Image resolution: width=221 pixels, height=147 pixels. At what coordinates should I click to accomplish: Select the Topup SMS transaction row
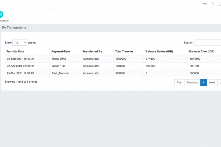click(x=113, y=59)
